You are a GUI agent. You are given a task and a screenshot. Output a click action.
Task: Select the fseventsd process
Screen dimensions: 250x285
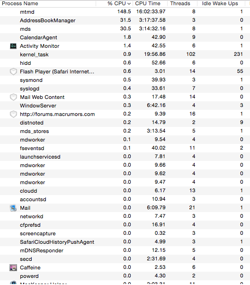32,148
